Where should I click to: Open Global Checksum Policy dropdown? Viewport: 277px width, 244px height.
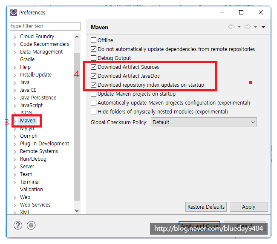[204, 122]
